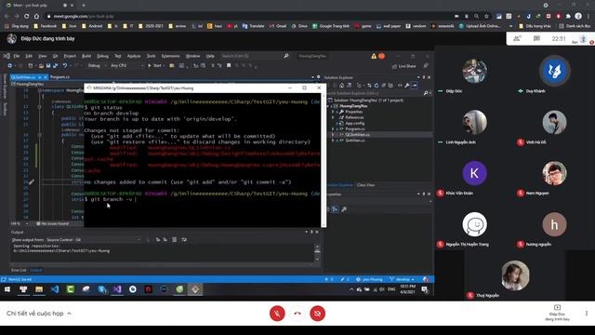Reload the Chrome page
This screenshot has height=335, width=595.
(26, 17)
